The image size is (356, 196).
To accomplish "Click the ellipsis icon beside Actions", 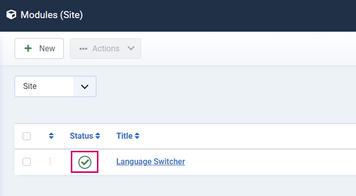I will tap(83, 49).
